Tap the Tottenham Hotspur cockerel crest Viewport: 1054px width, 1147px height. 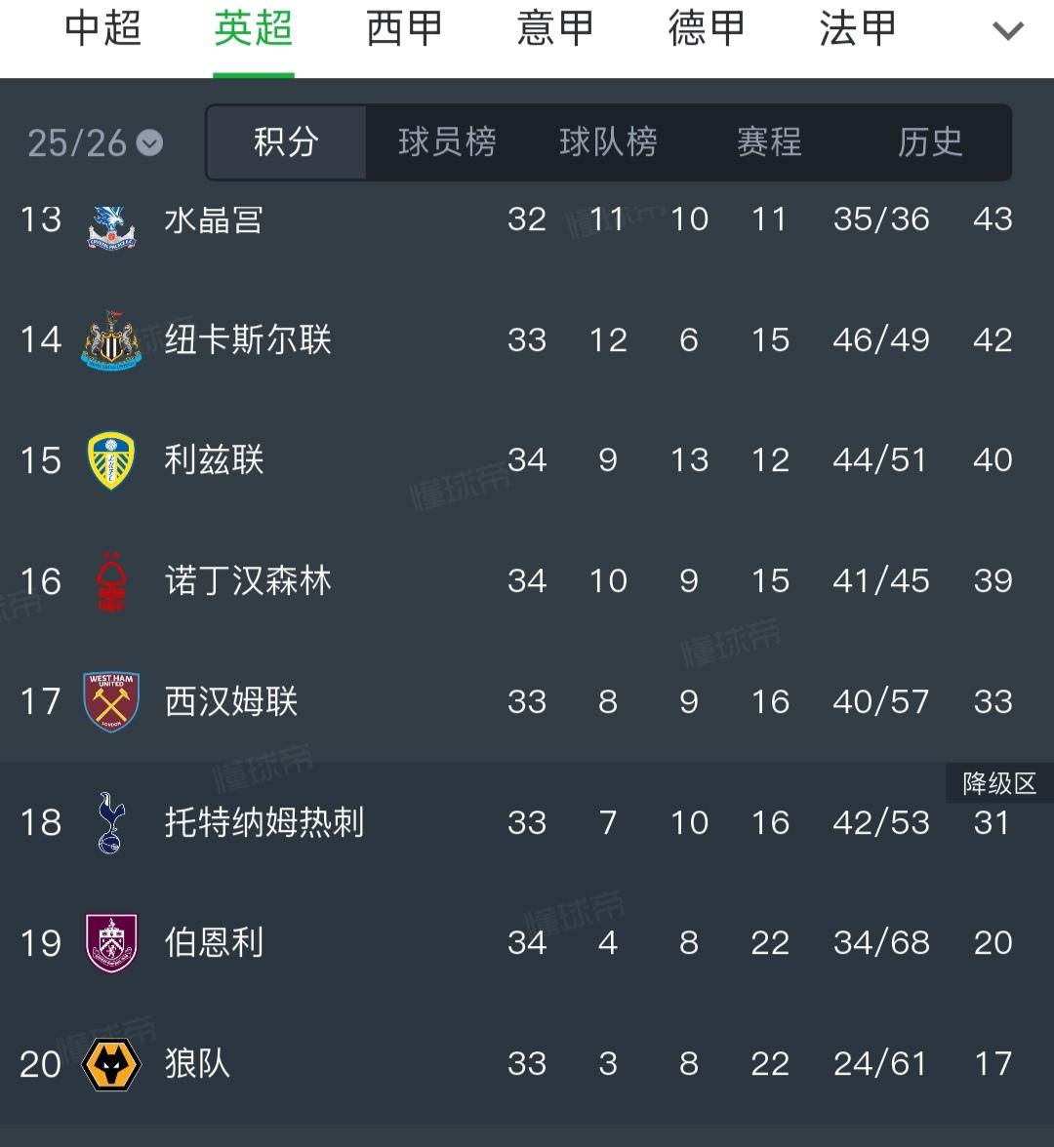coord(111,822)
